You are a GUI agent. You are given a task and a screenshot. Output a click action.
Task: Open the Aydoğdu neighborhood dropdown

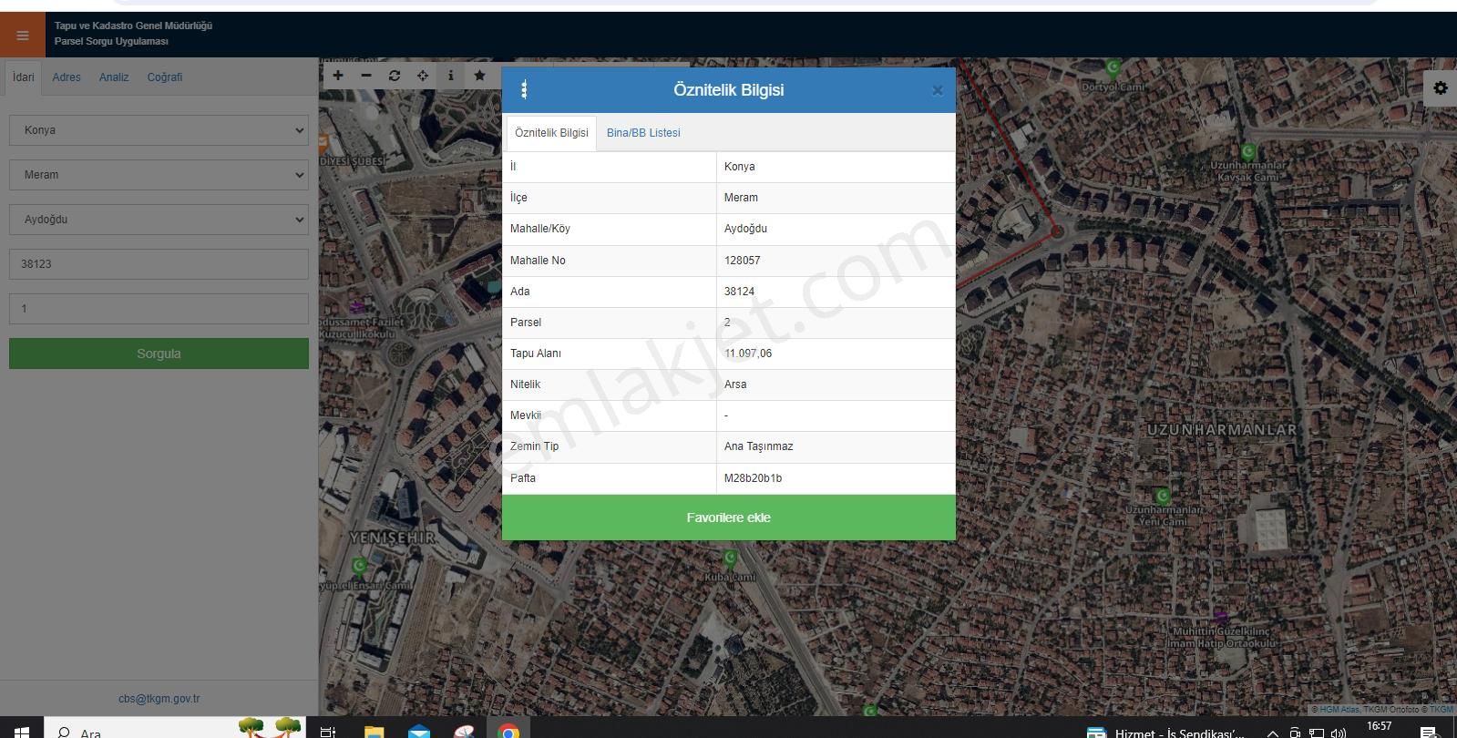pyautogui.click(x=159, y=220)
